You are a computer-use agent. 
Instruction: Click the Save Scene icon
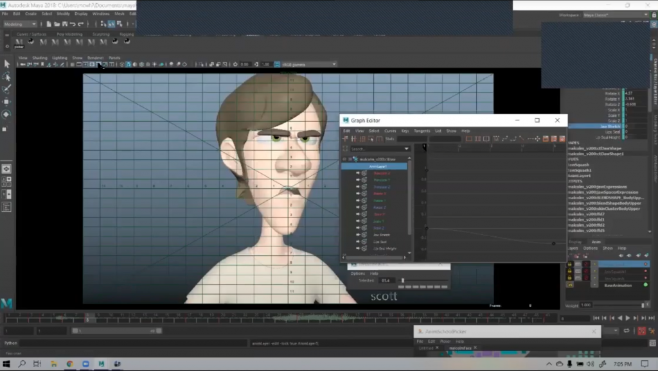[x=65, y=24]
